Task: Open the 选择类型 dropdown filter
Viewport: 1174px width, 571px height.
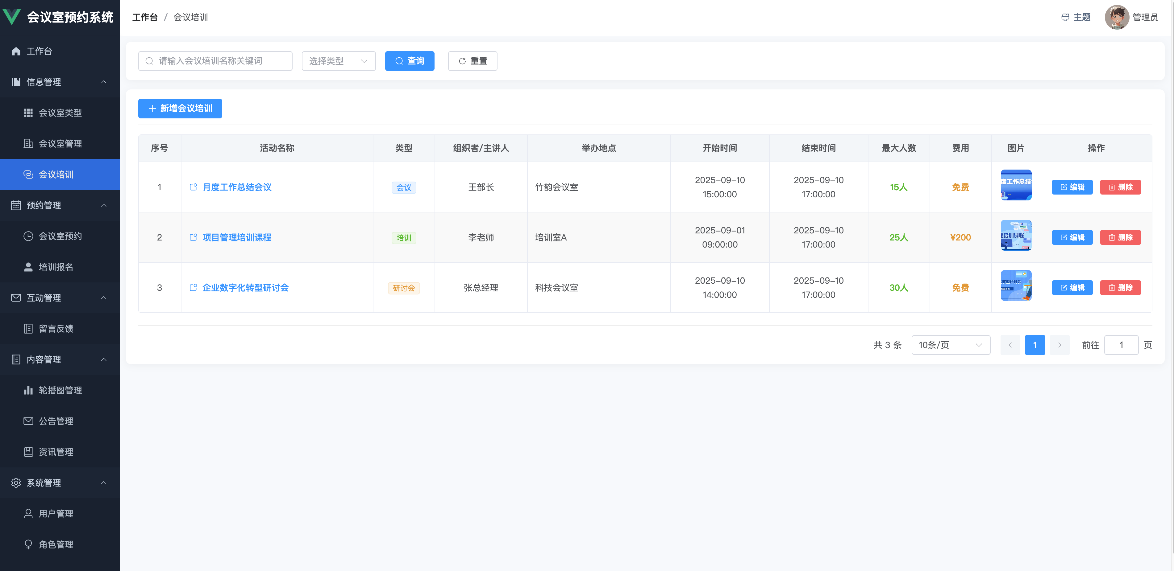Action: coord(338,61)
